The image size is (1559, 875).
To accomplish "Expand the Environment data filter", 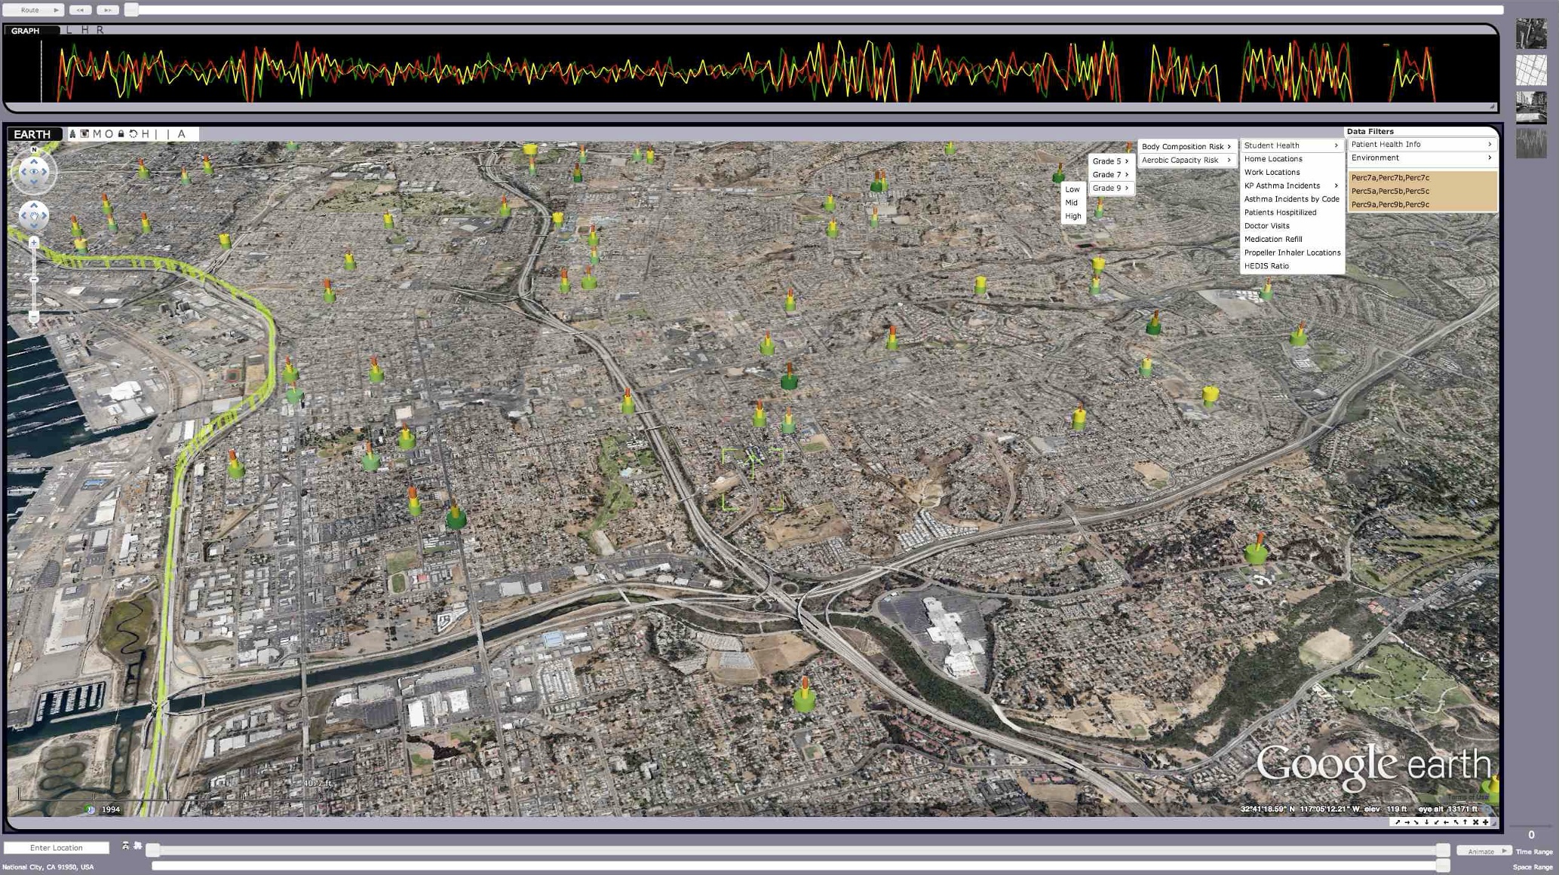I will tap(1422, 158).
